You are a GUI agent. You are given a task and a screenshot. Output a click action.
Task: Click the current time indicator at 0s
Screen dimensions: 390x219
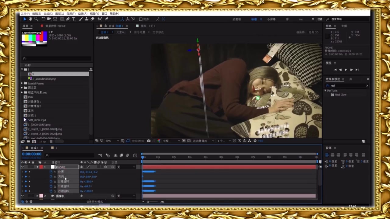142,157
